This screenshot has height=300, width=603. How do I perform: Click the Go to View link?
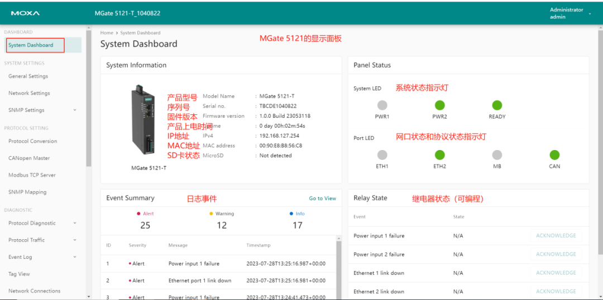click(x=322, y=198)
